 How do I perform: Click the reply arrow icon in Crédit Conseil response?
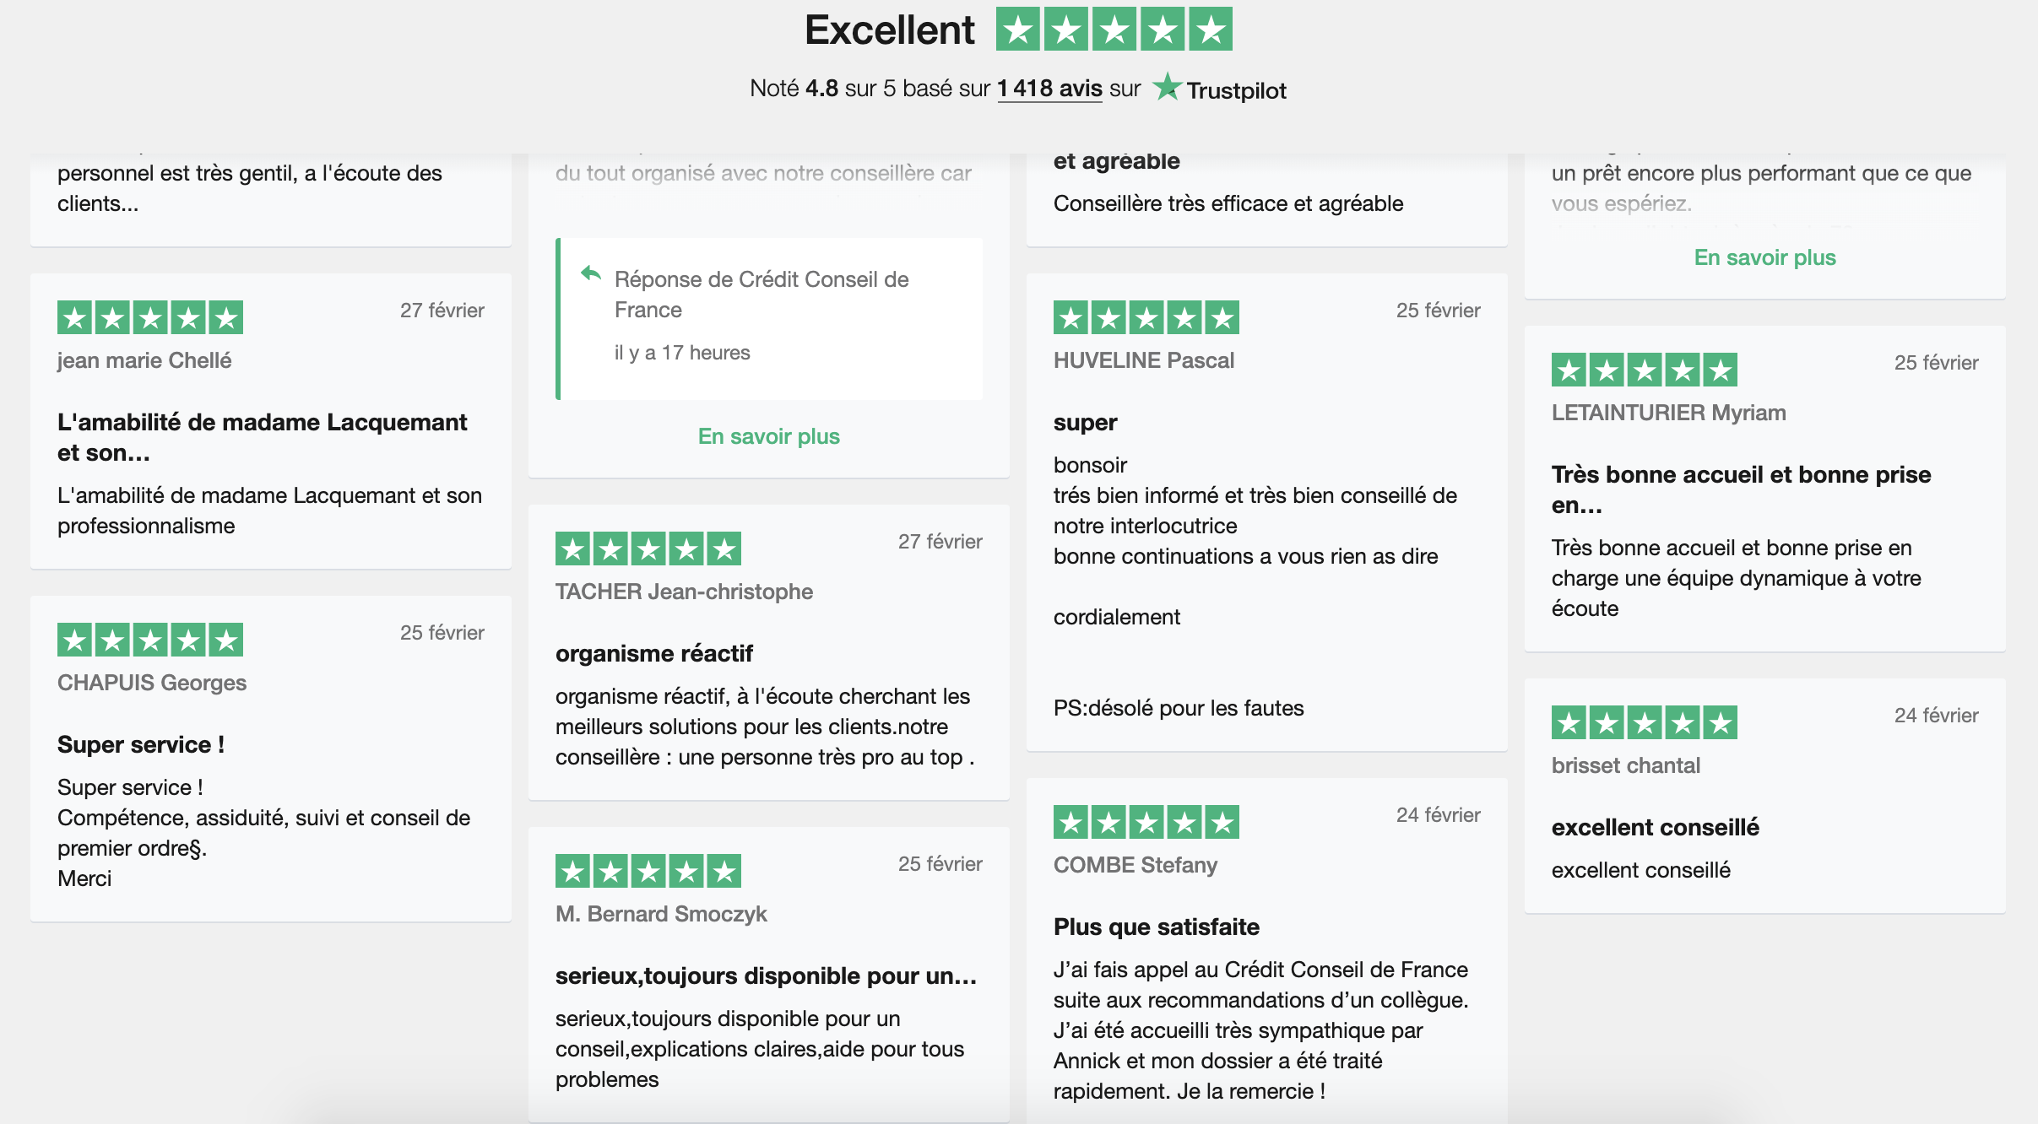pyautogui.click(x=591, y=273)
